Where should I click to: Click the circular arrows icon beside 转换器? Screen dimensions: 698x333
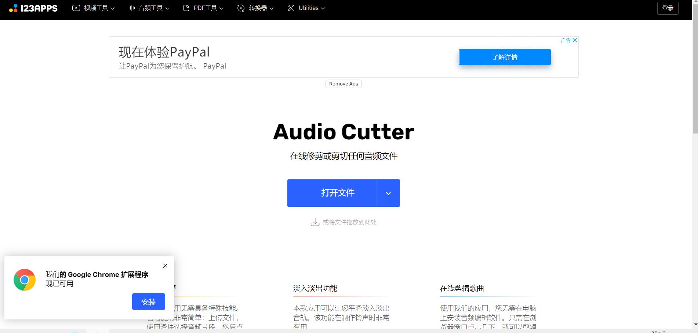tap(240, 8)
